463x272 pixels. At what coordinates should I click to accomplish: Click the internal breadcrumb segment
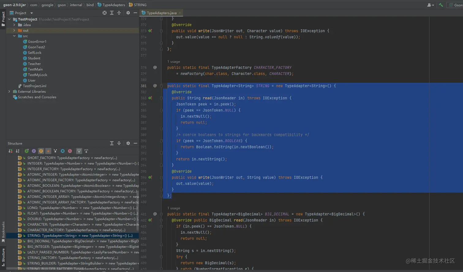click(x=76, y=5)
